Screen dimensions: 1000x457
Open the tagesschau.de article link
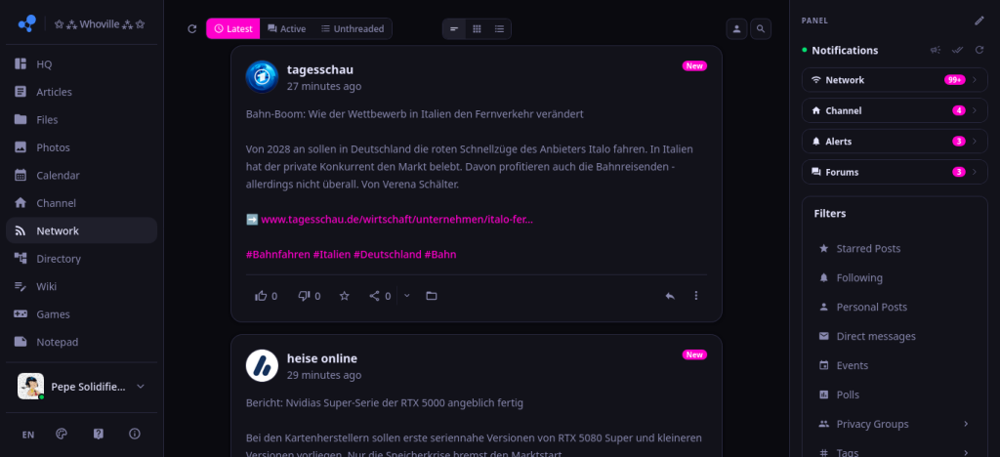click(x=396, y=220)
